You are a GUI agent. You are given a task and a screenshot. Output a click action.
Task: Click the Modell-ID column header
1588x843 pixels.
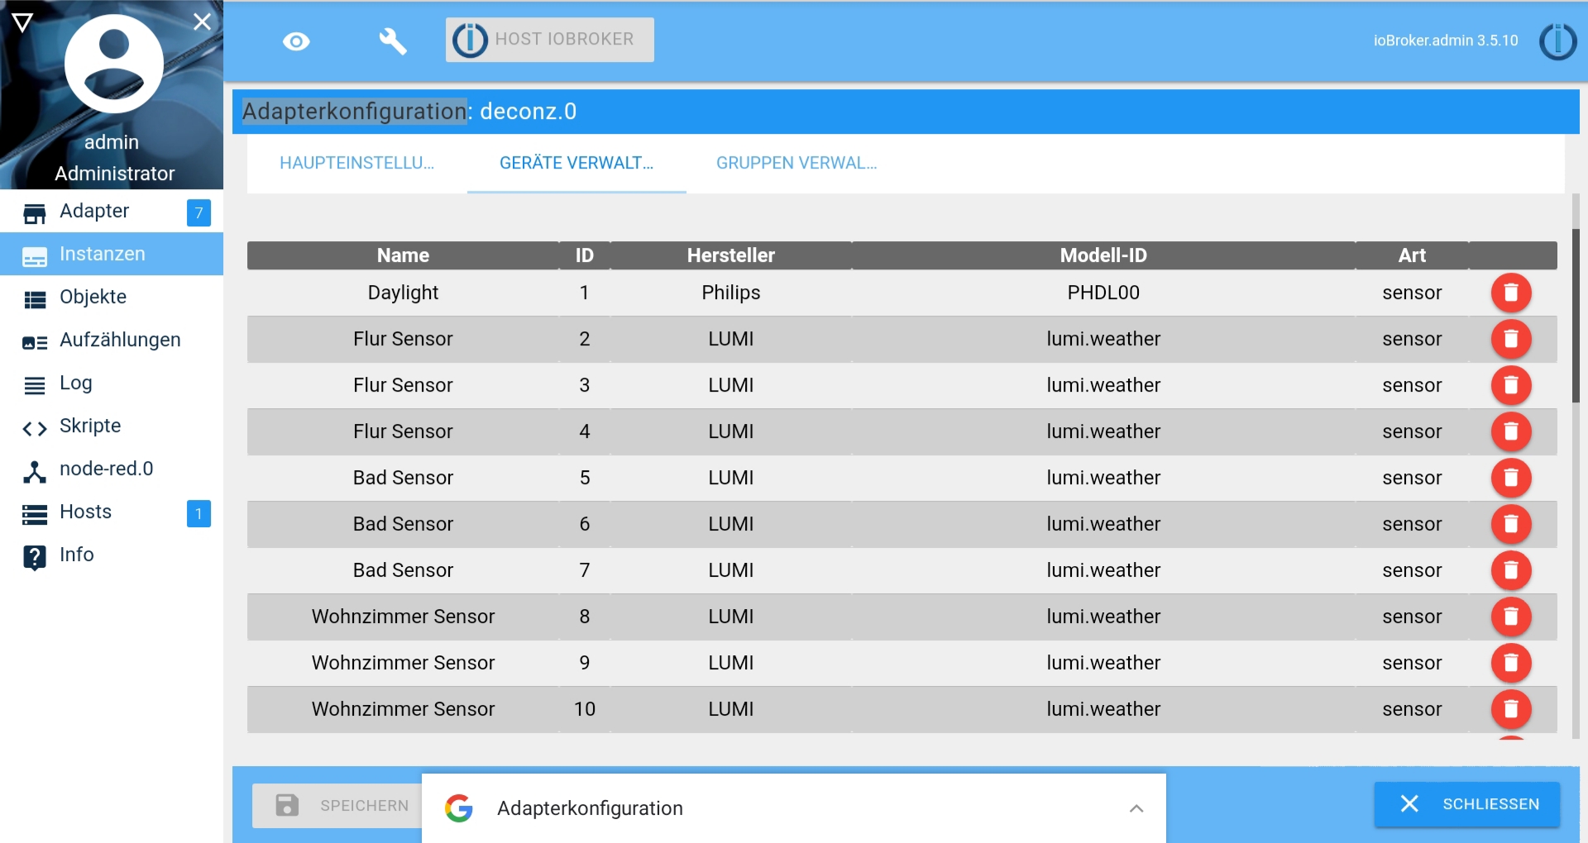pyautogui.click(x=1103, y=255)
